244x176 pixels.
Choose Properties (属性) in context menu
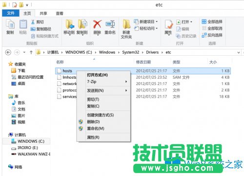pyautogui.click(x=103, y=137)
